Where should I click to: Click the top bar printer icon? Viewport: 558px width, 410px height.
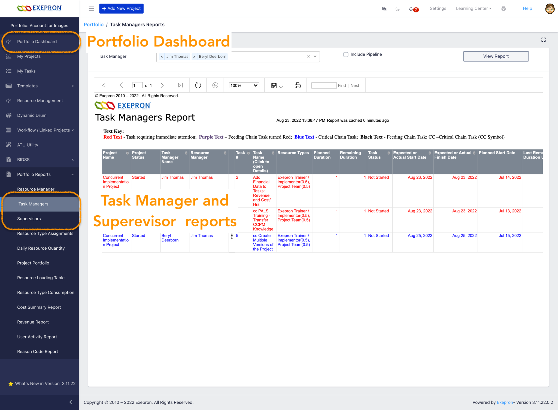click(504, 8)
